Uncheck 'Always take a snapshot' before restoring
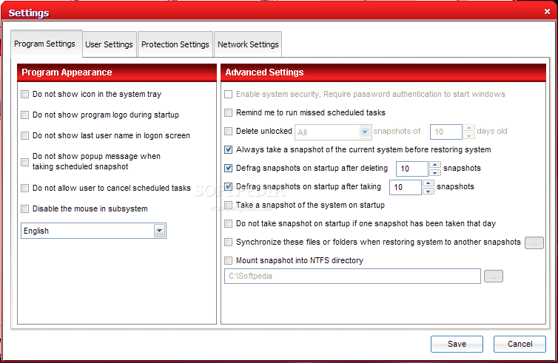The image size is (558, 363). [229, 149]
